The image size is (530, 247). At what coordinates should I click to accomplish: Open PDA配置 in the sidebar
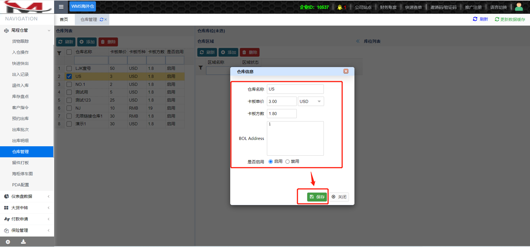pyautogui.click(x=20, y=185)
